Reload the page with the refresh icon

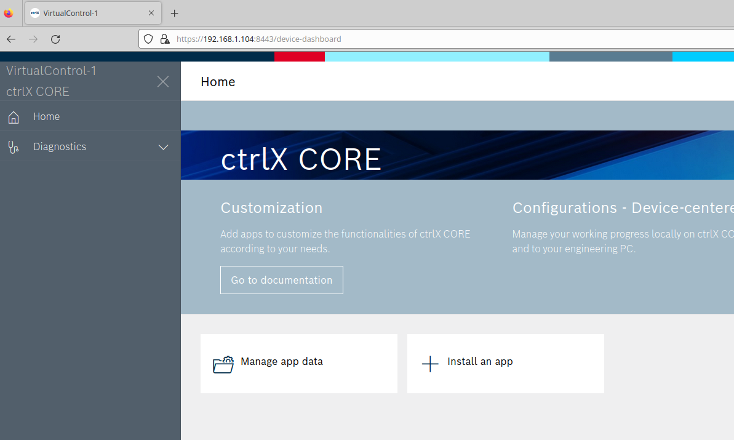coord(55,39)
